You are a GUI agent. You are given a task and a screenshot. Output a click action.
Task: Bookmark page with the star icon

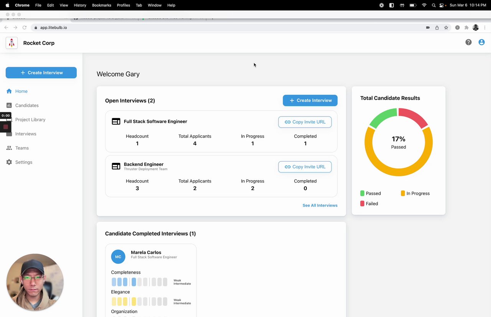point(446,28)
